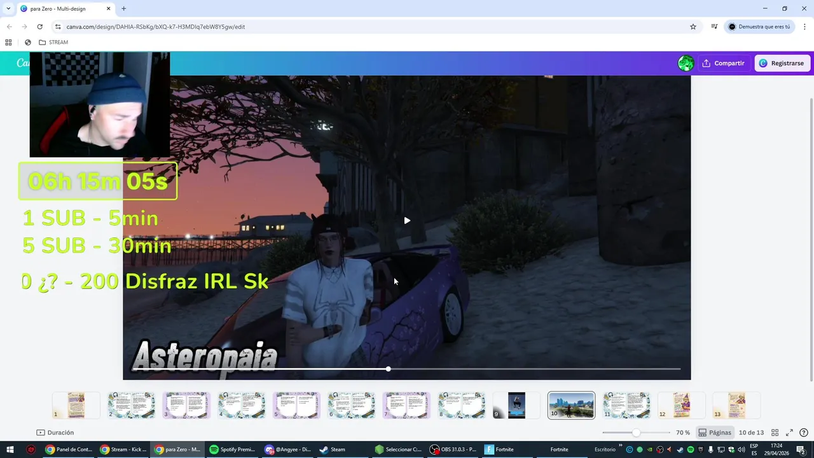
Task: Open Spotify Premium from taskbar
Action: [233, 449]
